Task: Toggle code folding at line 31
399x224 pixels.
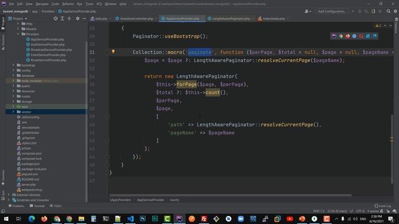Action: [107, 52]
